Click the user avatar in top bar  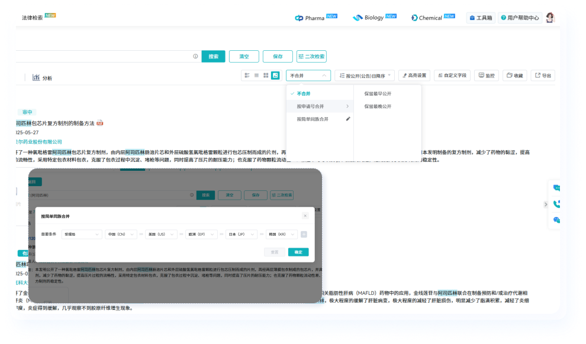tap(550, 18)
